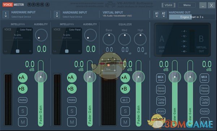The width and height of the screenshot is (217, 131).
Task: Select MIX down mode on bus B
Action: coord(204,78)
